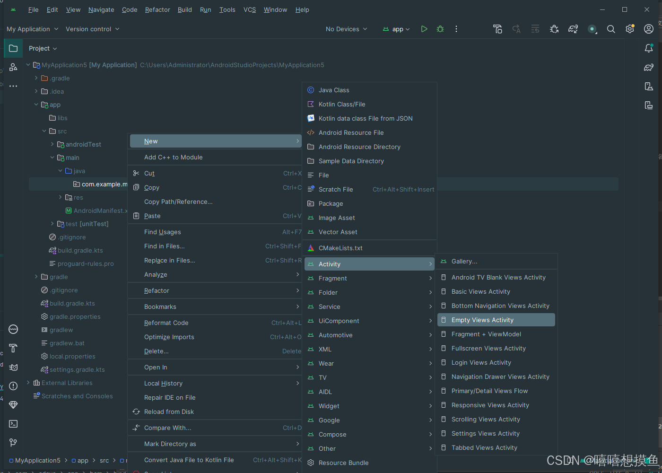
Task: Open the Logcat cat icon
Action: click(13, 367)
